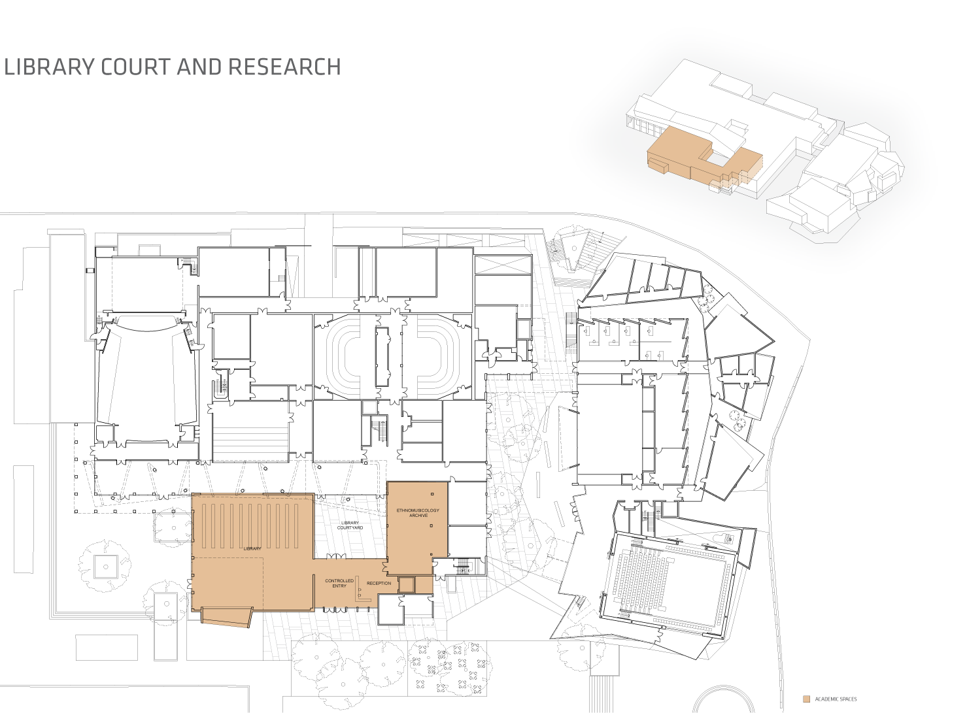
Task: Click the fan-shaped auditorium on the left
Action: (x=146, y=373)
